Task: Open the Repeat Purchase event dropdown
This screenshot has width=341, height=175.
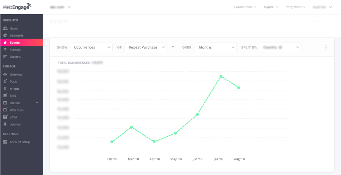Action: click(x=145, y=47)
